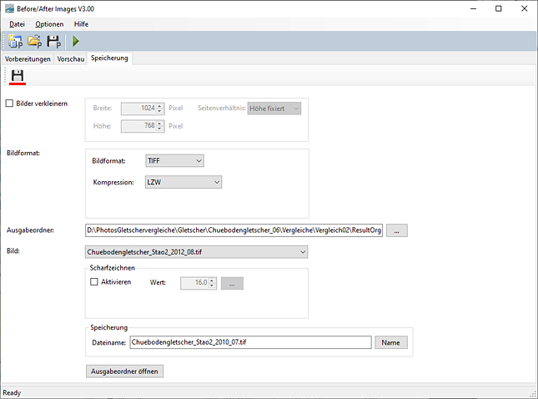The width and height of the screenshot is (538, 399).
Task: Increase the Wert 16.0 spinner value
Action: tap(212, 280)
